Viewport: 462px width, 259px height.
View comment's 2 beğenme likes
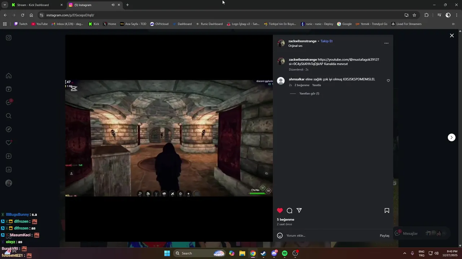pyautogui.click(x=302, y=85)
